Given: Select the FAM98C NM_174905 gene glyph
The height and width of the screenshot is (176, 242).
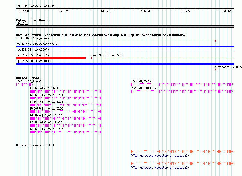Looking at the screenshot, I should [x=24, y=84].
